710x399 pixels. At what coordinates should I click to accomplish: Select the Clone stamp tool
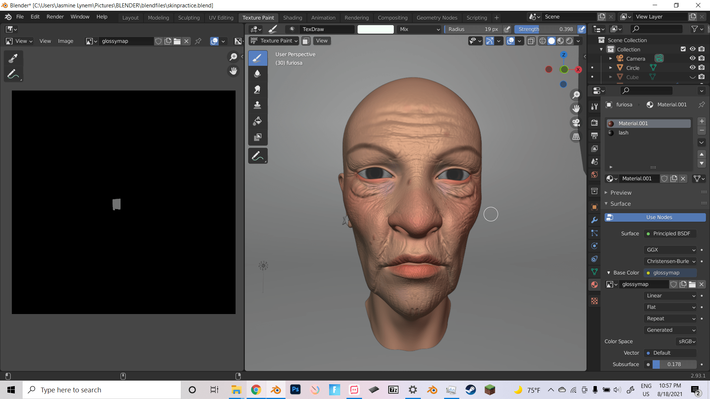click(x=258, y=105)
